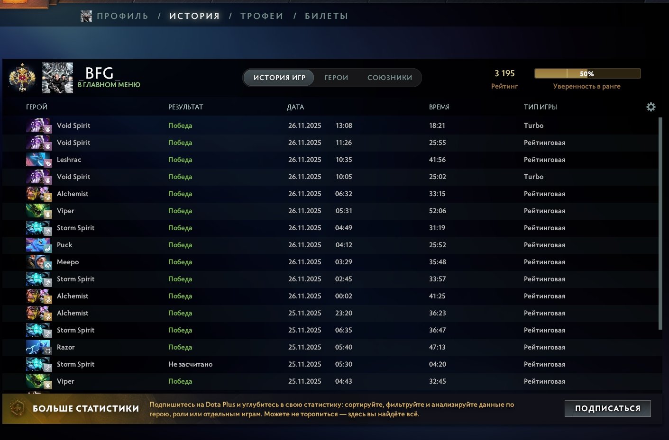Click the _BFG_ player avatar image

[x=57, y=78]
